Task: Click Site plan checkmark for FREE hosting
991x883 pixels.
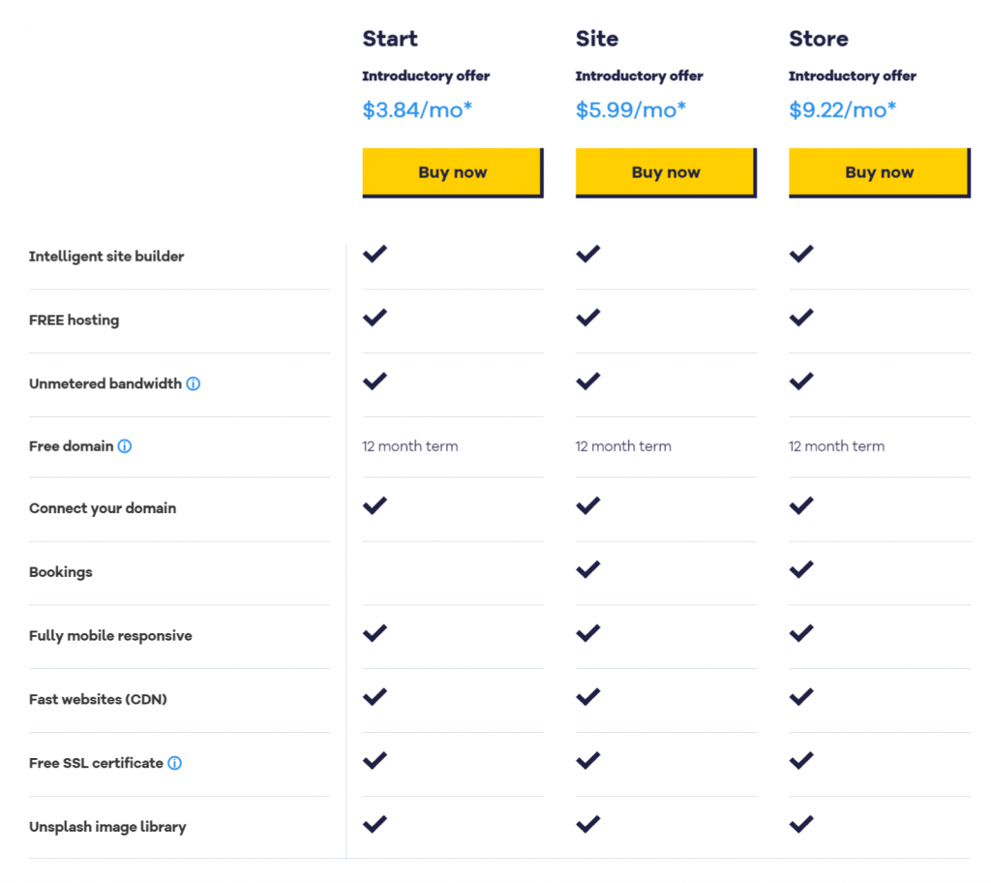Action: [587, 318]
